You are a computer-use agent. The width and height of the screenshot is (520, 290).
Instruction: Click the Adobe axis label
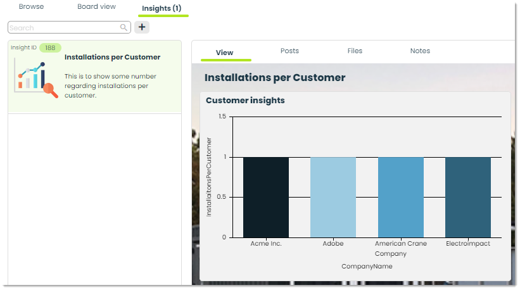coord(333,244)
